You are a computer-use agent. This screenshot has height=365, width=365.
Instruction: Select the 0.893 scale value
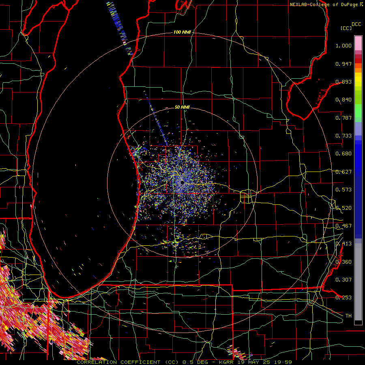[x=344, y=82]
